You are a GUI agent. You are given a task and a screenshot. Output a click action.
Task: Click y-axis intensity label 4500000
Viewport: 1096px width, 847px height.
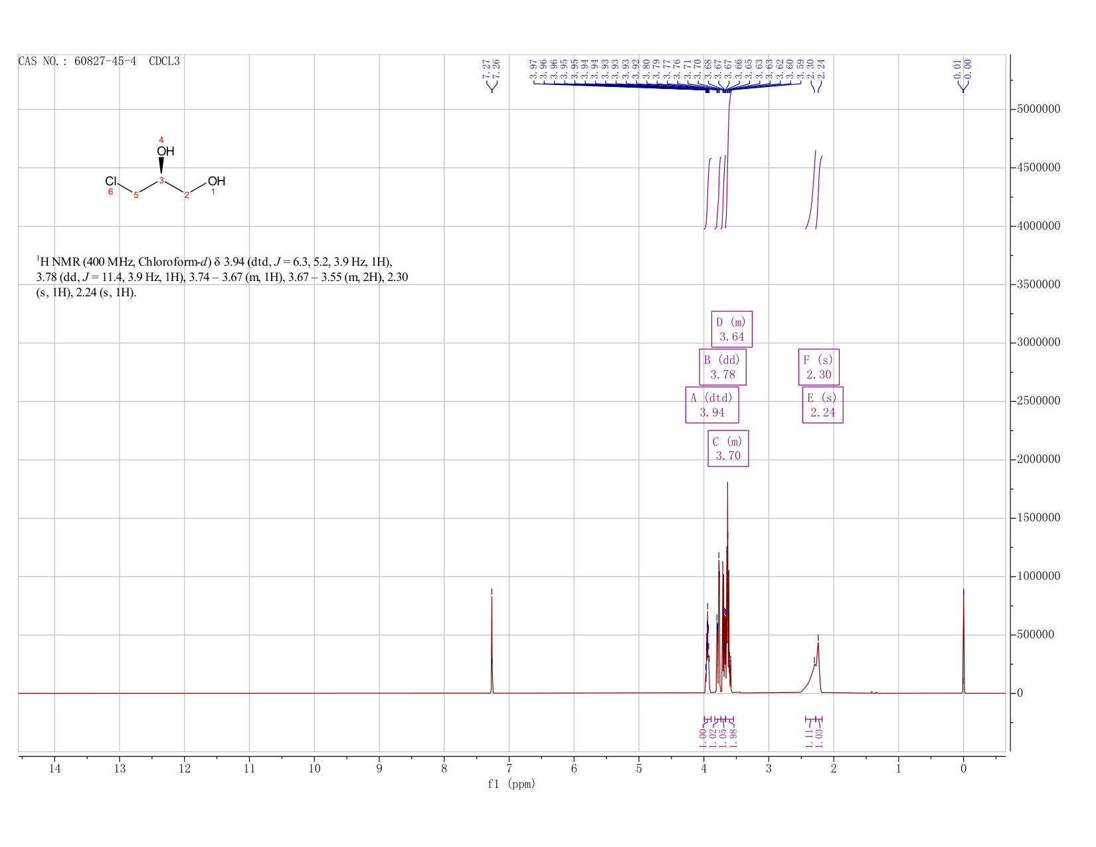point(1038,167)
